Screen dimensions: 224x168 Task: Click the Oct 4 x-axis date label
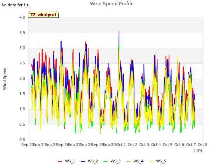156,145
